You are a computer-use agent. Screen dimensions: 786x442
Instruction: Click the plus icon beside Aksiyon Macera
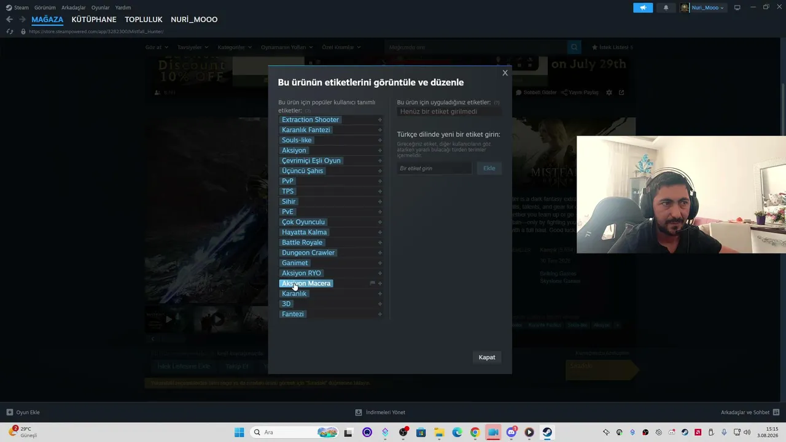click(x=380, y=284)
